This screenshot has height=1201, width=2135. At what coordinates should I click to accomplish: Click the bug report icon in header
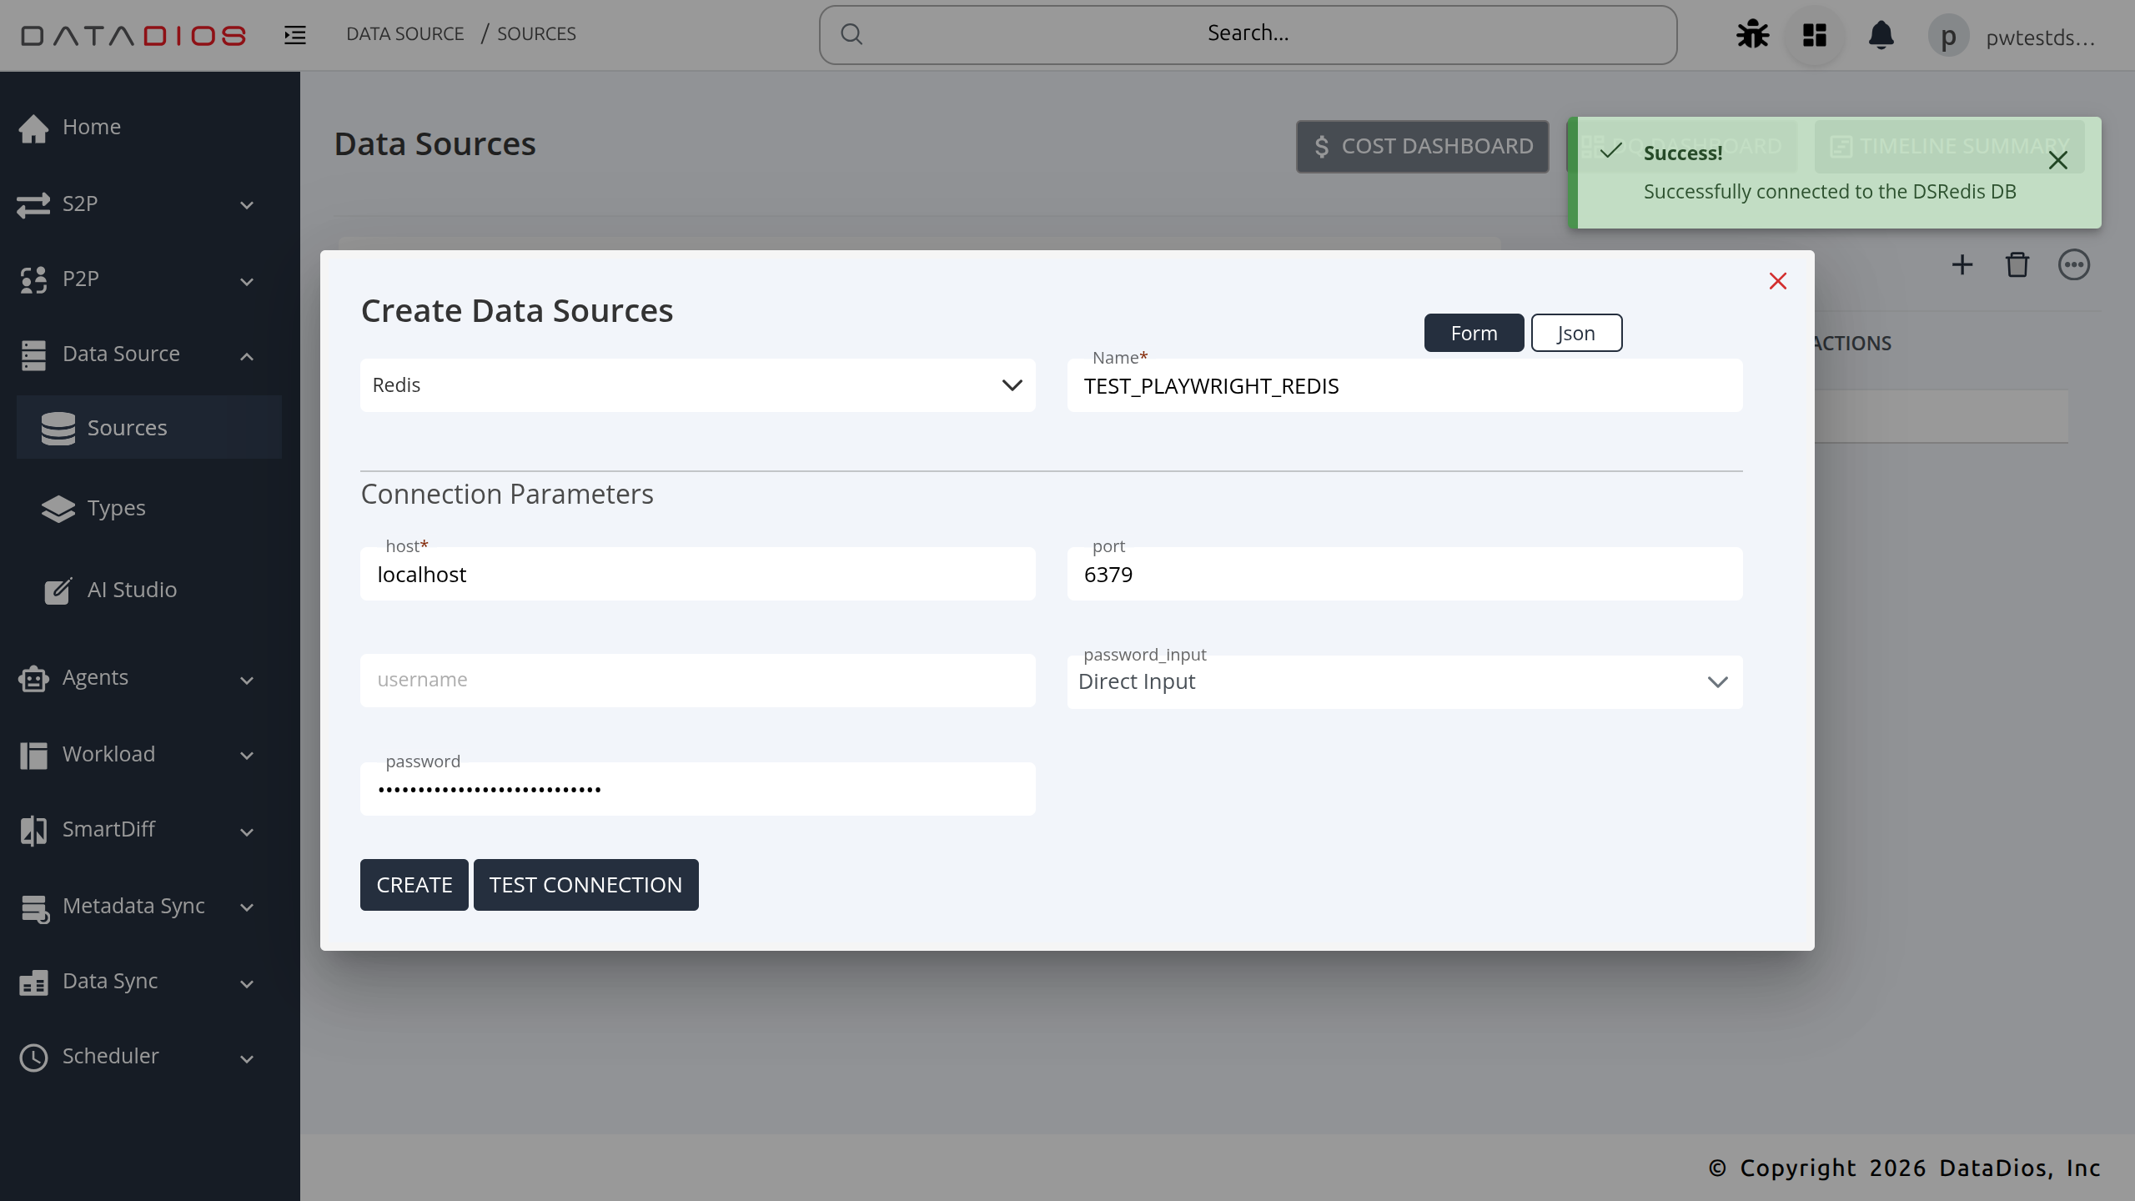[x=1752, y=35]
